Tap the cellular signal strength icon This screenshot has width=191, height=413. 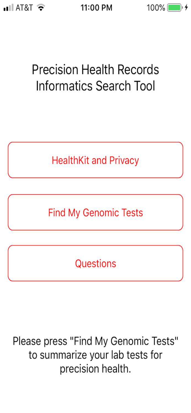8,8
